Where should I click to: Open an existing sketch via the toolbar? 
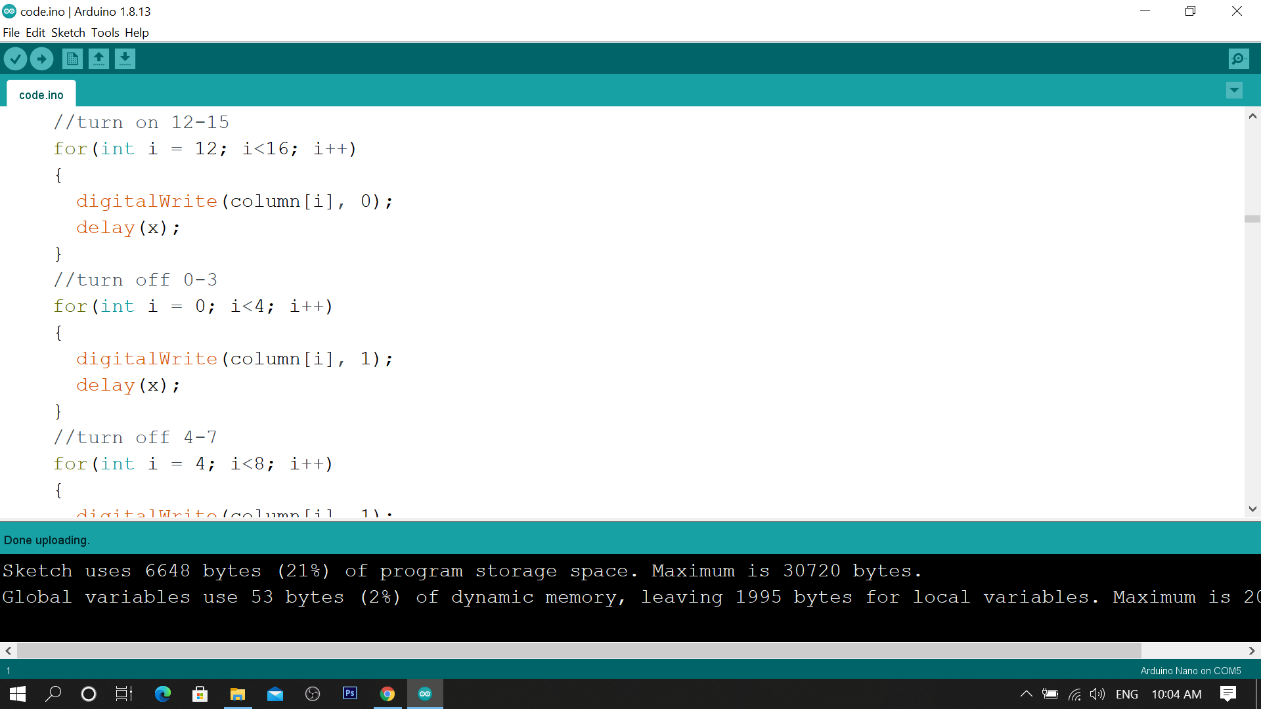point(99,58)
